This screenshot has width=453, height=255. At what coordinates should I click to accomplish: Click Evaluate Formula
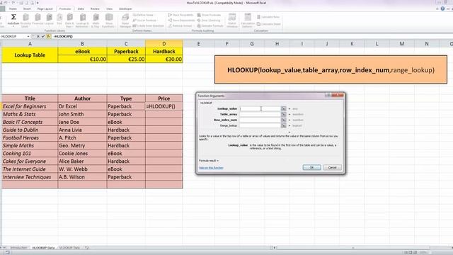pyautogui.click(x=210, y=25)
